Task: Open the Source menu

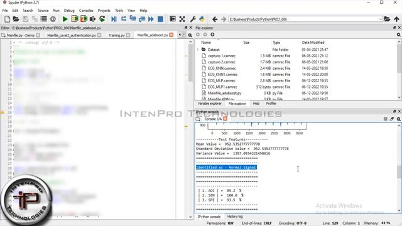Action: click(43, 11)
